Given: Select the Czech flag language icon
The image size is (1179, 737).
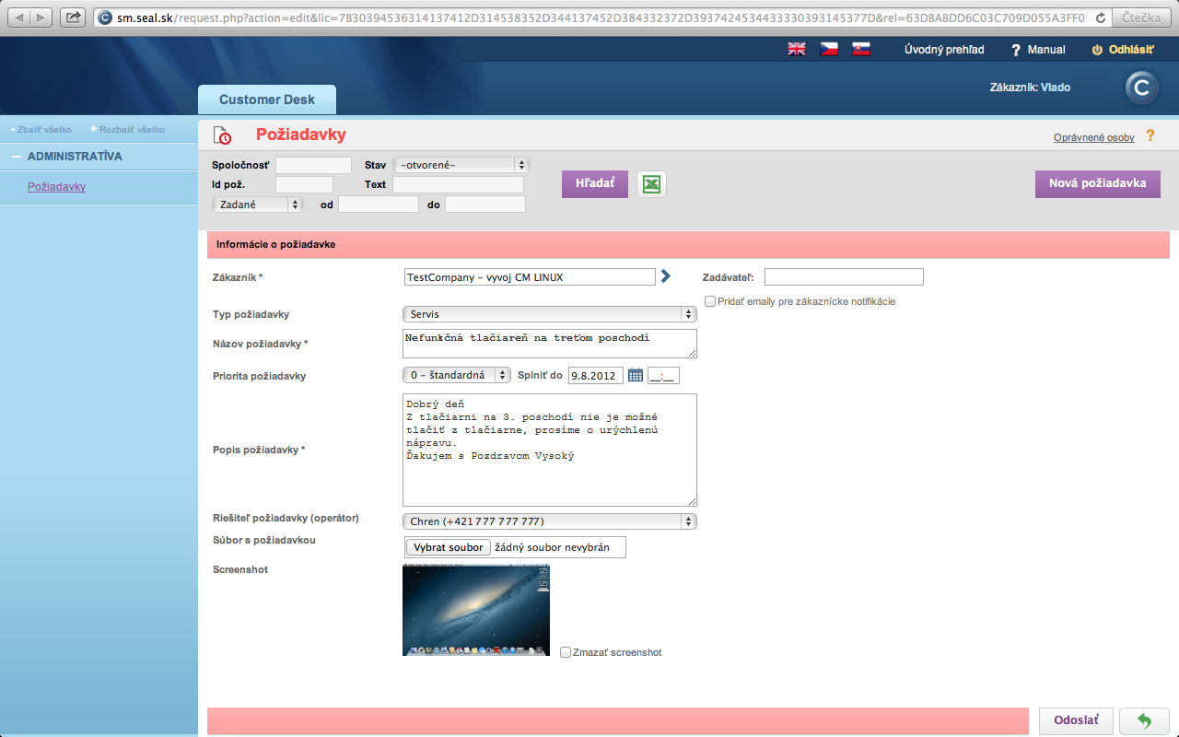Looking at the screenshot, I should point(829,50).
